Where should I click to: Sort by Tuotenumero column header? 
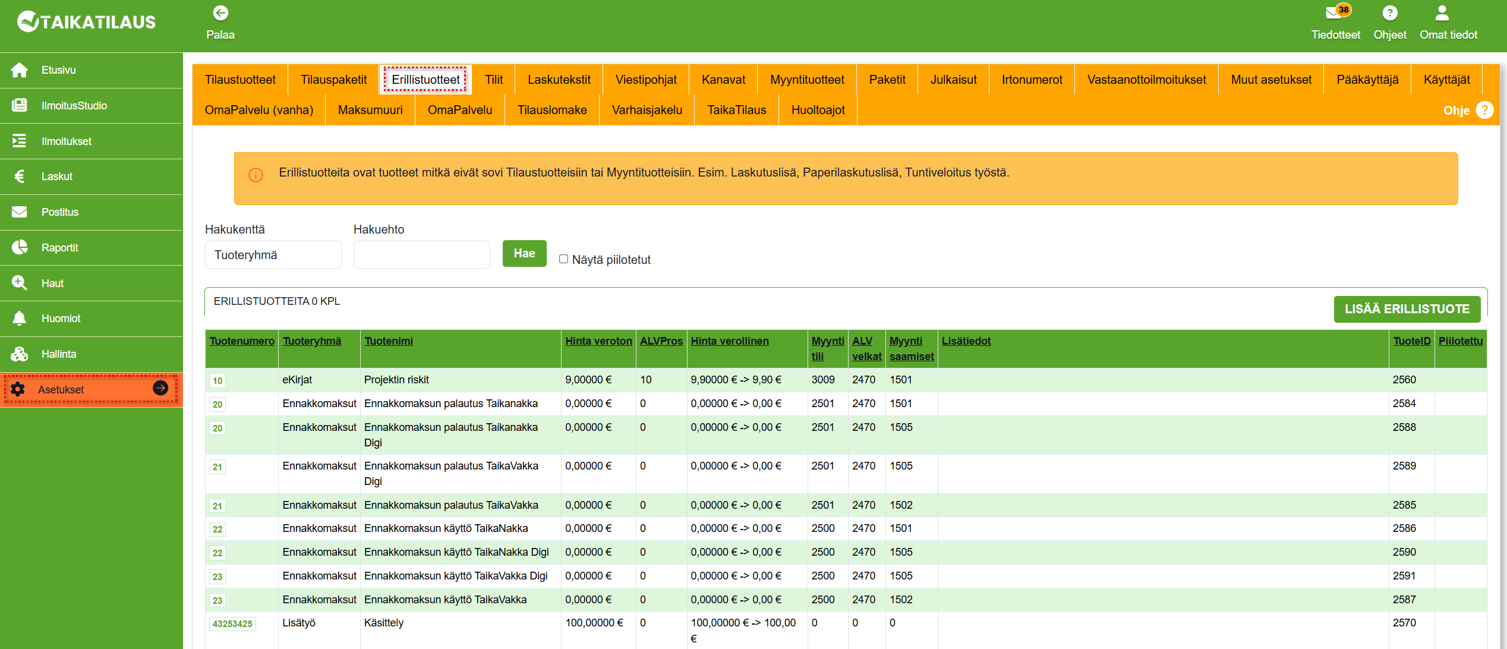pos(242,341)
